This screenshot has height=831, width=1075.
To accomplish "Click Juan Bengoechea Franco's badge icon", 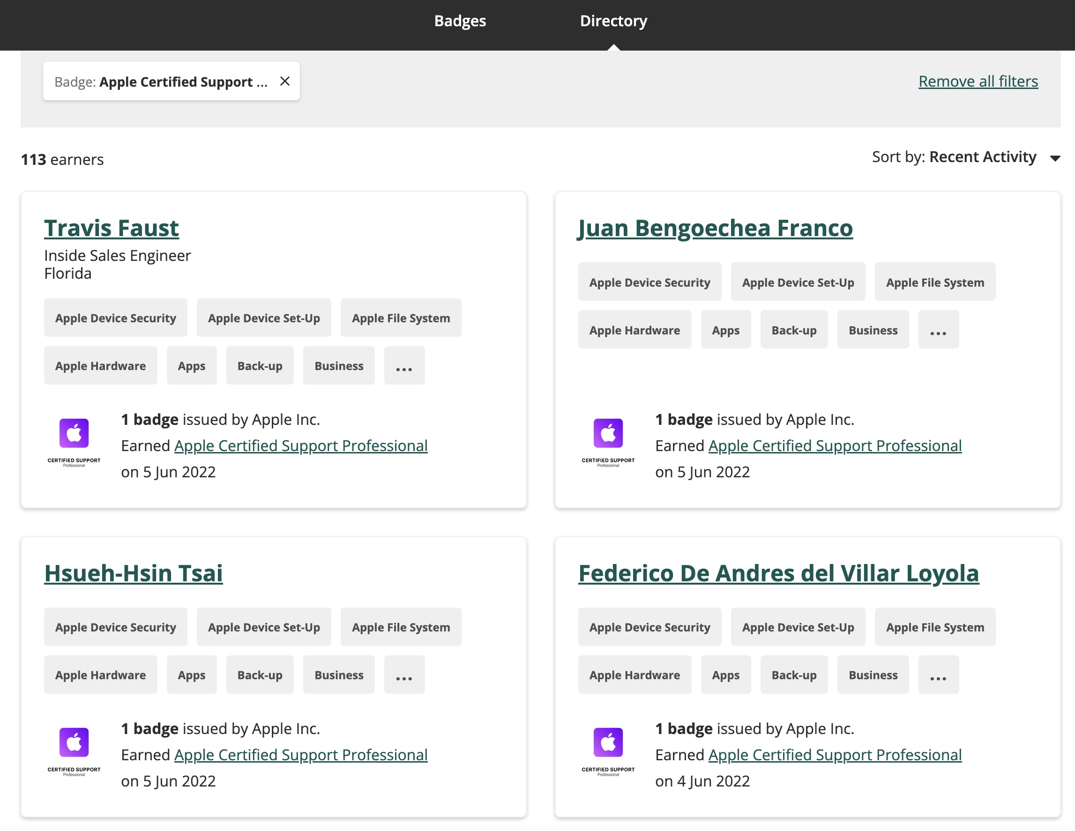I will (608, 441).
